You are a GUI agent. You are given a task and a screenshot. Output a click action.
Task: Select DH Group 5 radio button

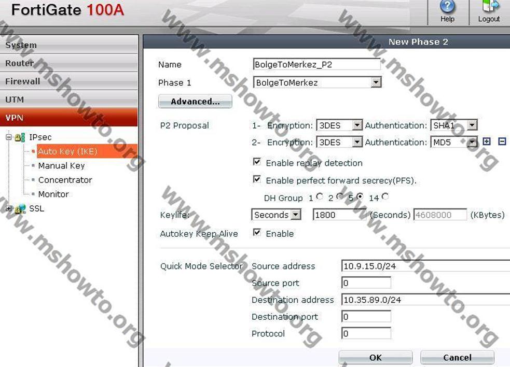[360, 196]
